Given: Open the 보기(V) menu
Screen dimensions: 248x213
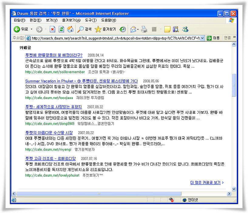Looking at the screenshot, I should coord(52,20).
